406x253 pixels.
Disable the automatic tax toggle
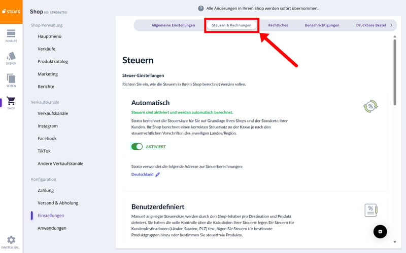(137, 147)
